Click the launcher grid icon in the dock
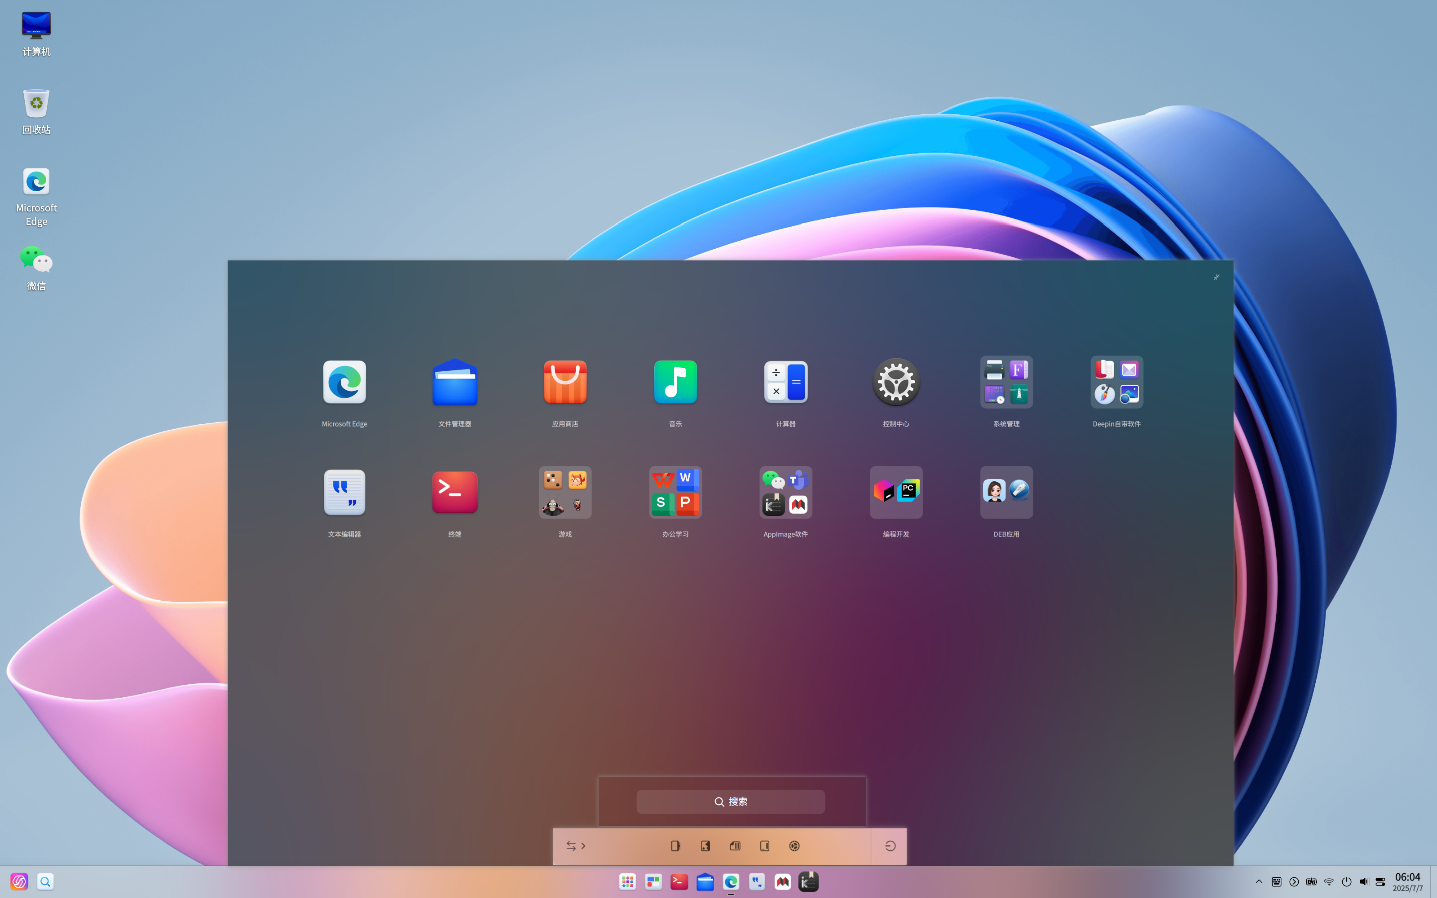The image size is (1437, 898). click(x=628, y=882)
